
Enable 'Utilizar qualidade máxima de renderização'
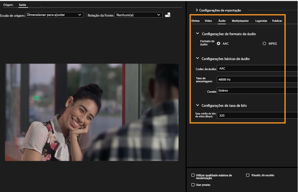pos(193,175)
